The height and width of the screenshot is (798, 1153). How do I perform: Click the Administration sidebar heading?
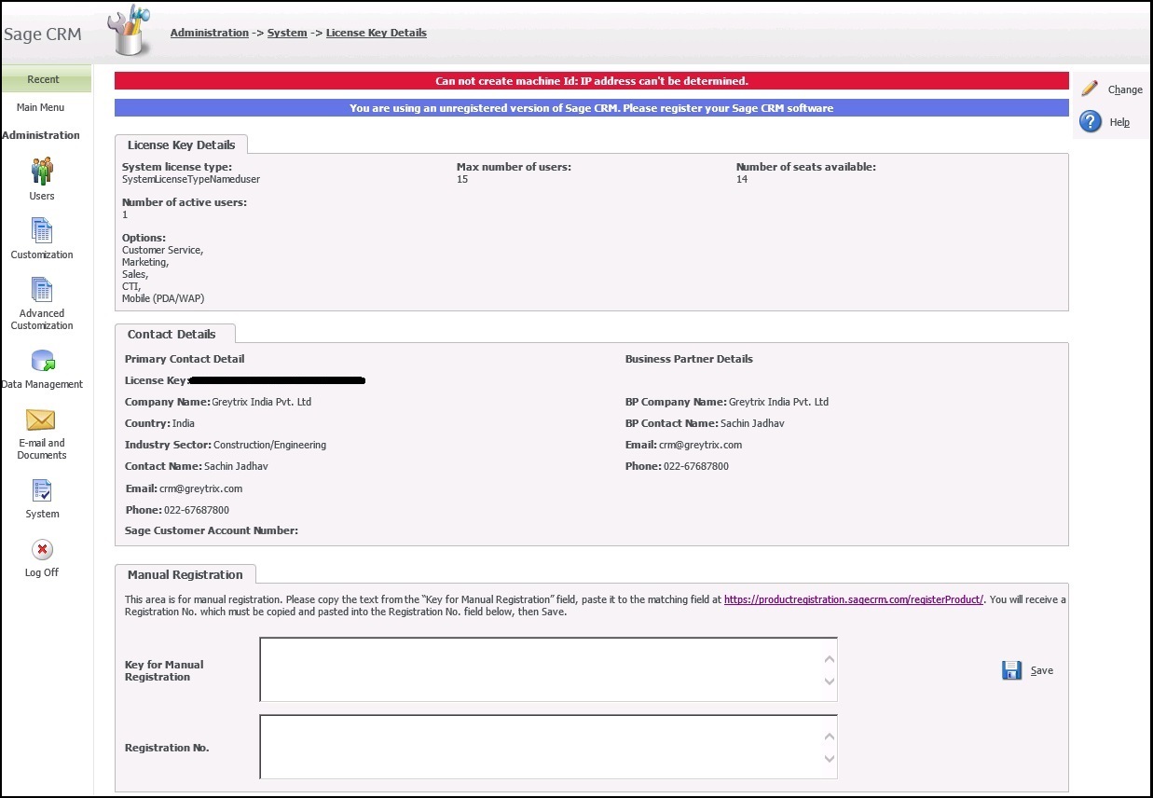point(41,135)
